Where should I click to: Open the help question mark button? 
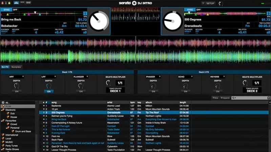pyautogui.click(x=203, y=3)
